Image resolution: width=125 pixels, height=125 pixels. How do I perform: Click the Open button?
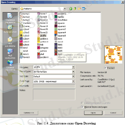click(93, 113)
